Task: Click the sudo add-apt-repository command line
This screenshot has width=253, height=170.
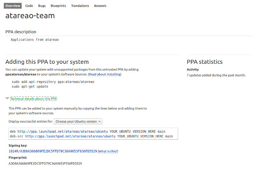Action: (53, 82)
